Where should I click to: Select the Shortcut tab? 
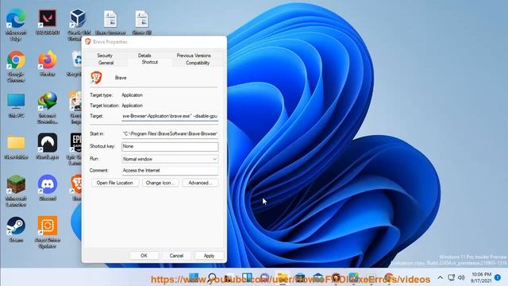tap(150, 62)
